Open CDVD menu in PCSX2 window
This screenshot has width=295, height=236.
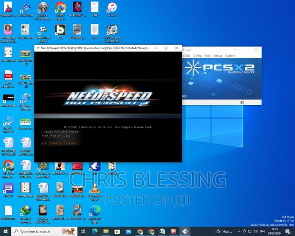[x=187, y=56]
